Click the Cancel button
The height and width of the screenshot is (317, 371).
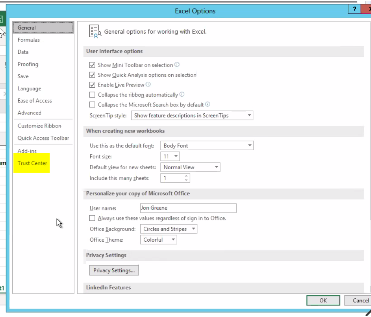[x=358, y=301]
